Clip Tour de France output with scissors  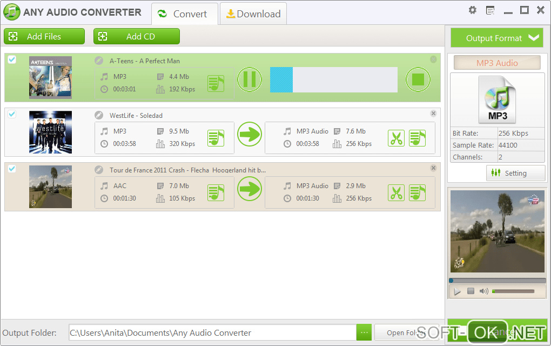point(397,192)
